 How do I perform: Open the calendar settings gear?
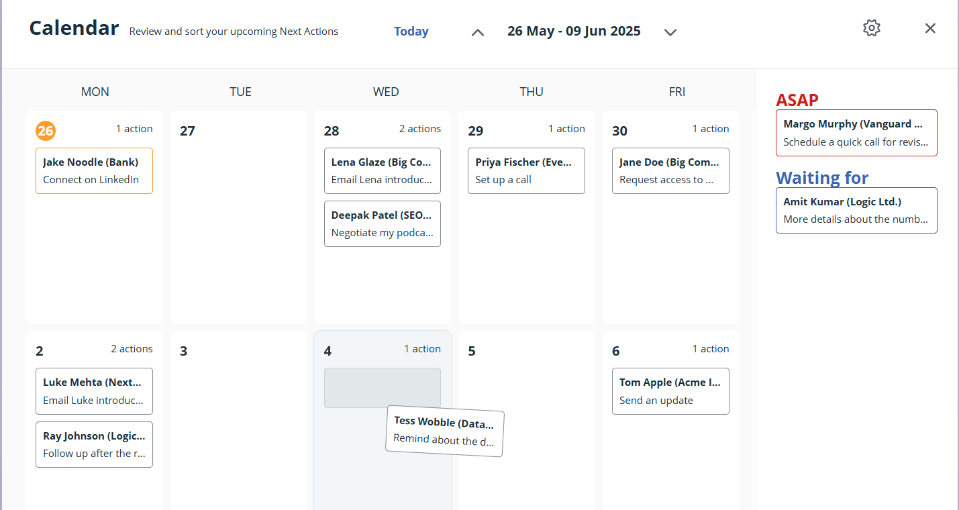[x=871, y=28]
